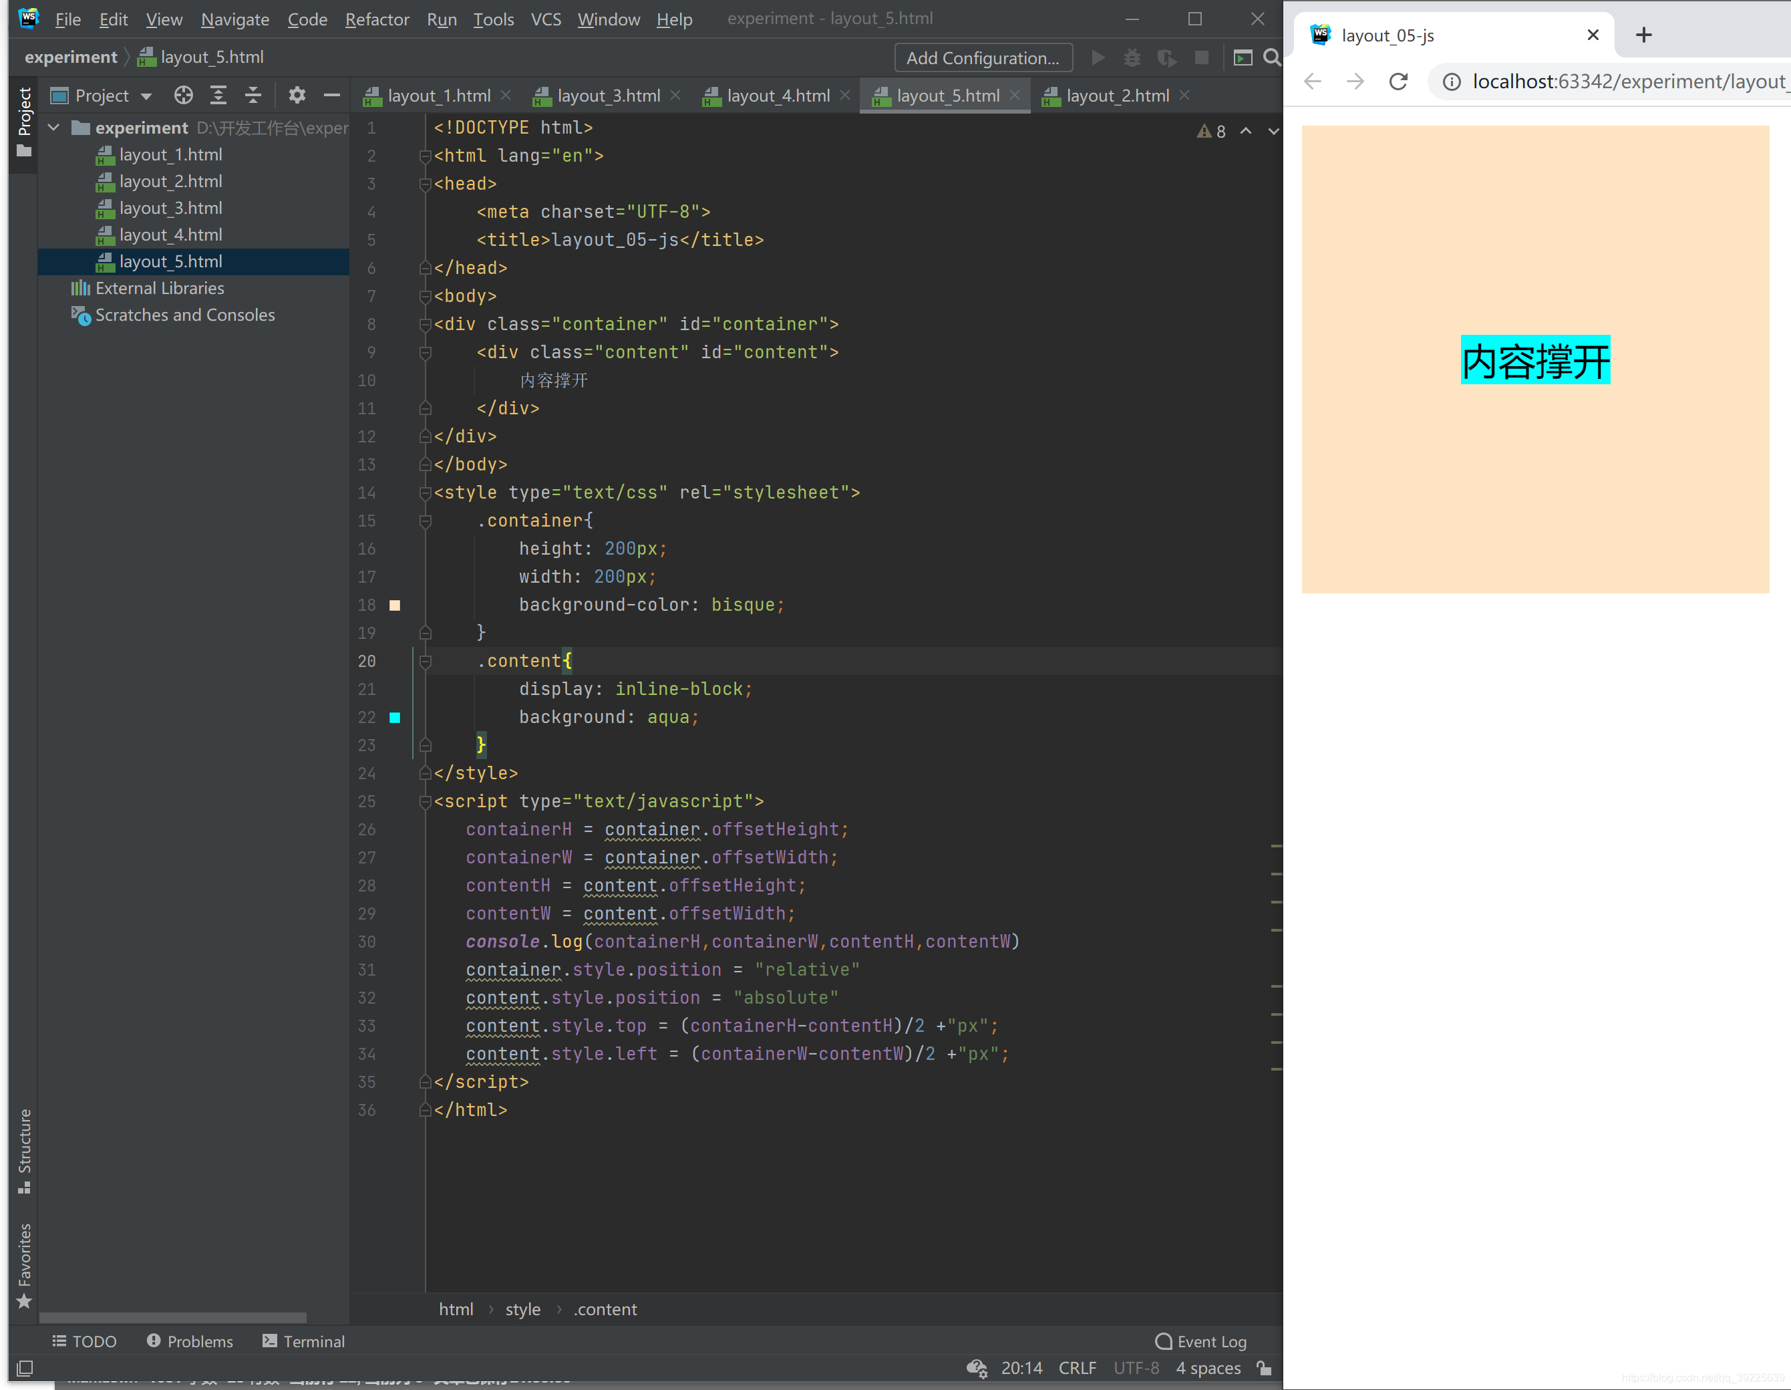1791x1390 pixels.
Task: Toggle the Structure tool window side tab
Action: point(24,1149)
